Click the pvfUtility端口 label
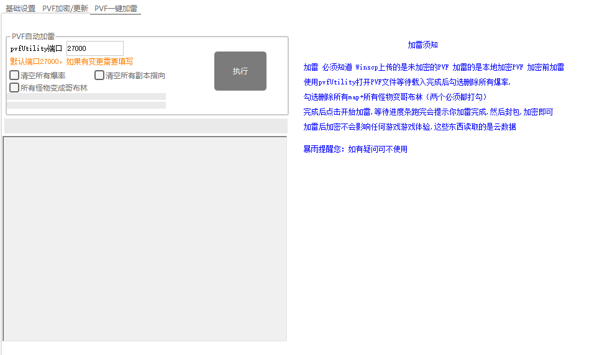 point(36,48)
